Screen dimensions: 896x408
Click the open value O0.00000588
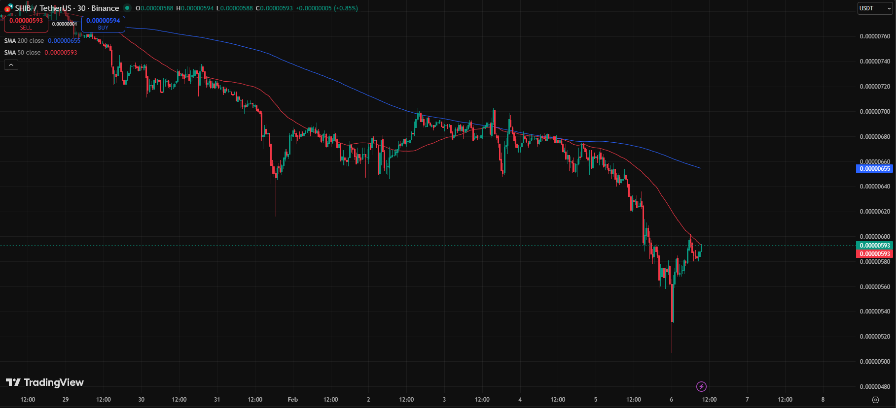click(154, 8)
